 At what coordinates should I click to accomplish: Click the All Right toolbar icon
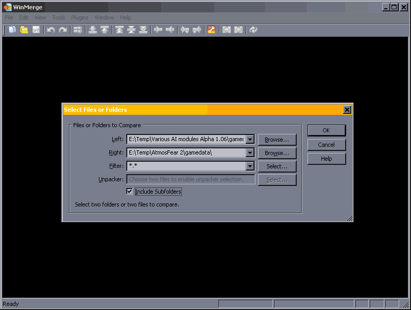[x=227, y=30]
